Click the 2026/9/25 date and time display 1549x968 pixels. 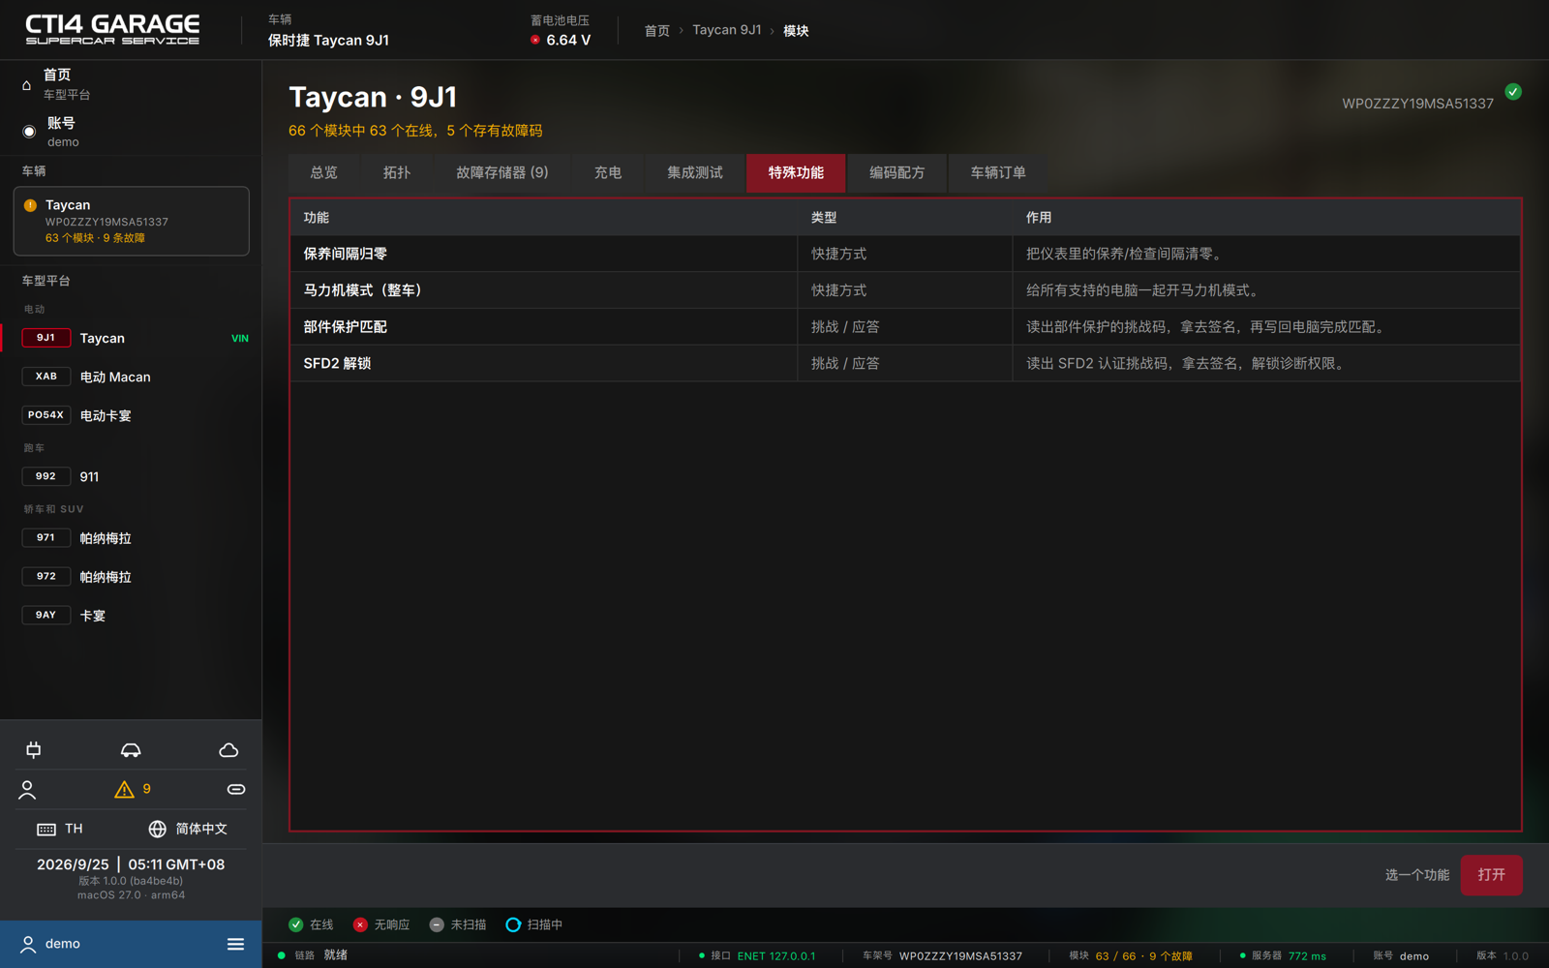point(131,864)
